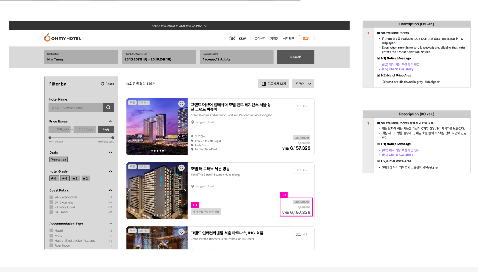Click the minimum price slider handle
This screenshot has height=272, width=478.
tap(50, 137)
